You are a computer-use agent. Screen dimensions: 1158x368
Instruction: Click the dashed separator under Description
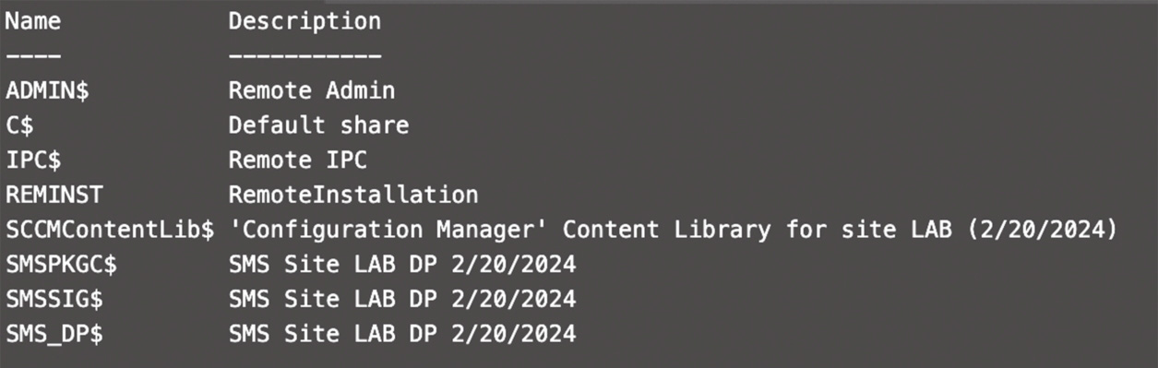click(304, 56)
